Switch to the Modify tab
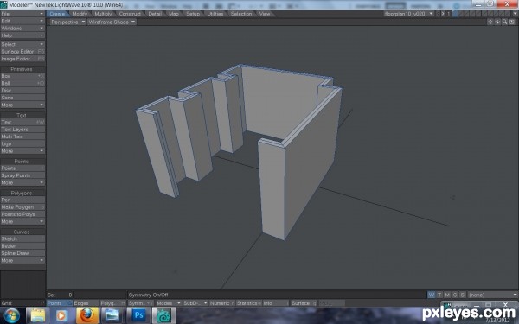 pos(80,14)
